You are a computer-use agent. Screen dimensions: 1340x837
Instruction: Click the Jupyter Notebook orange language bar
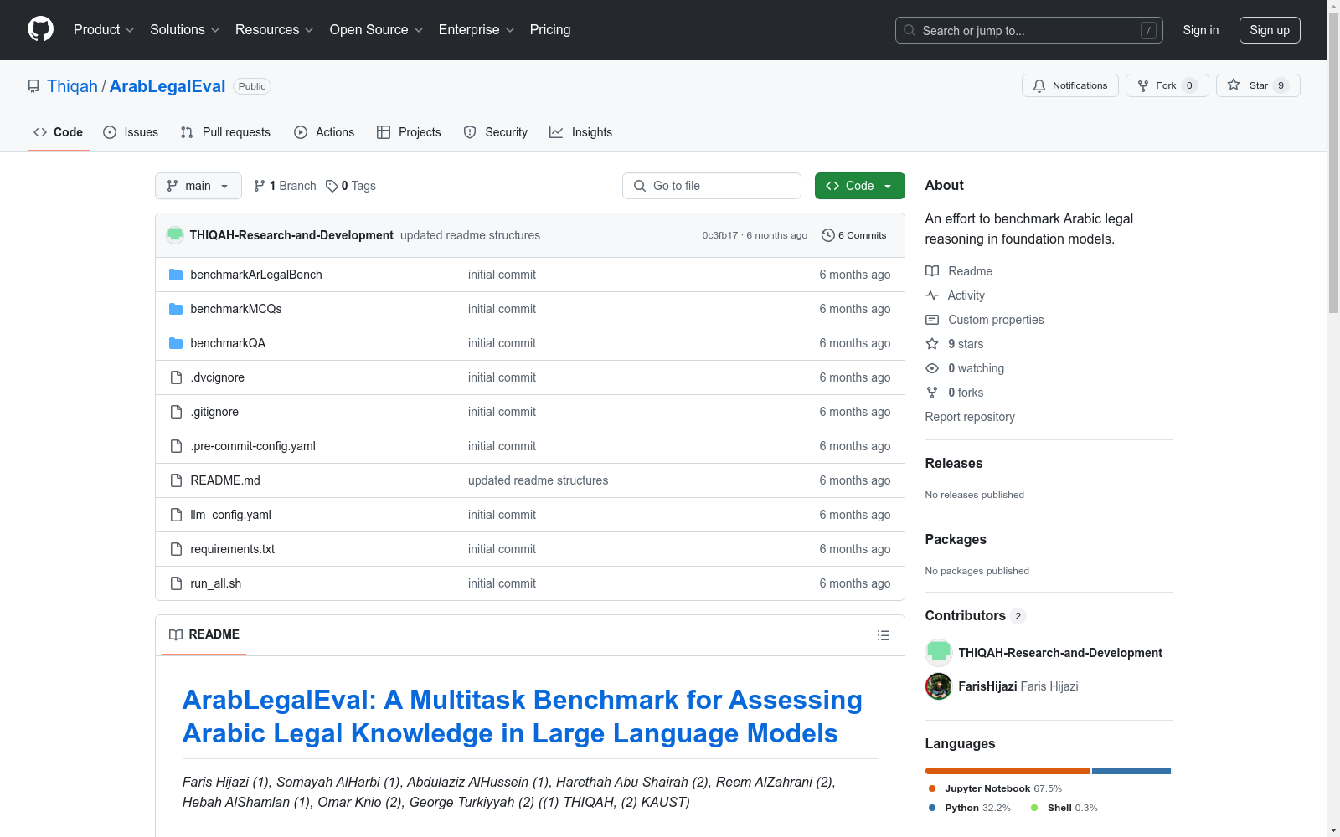point(1008,771)
